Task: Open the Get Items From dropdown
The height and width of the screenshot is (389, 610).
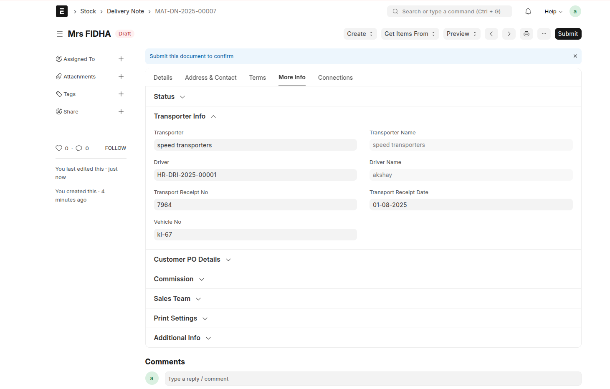Action: tap(410, 34)
